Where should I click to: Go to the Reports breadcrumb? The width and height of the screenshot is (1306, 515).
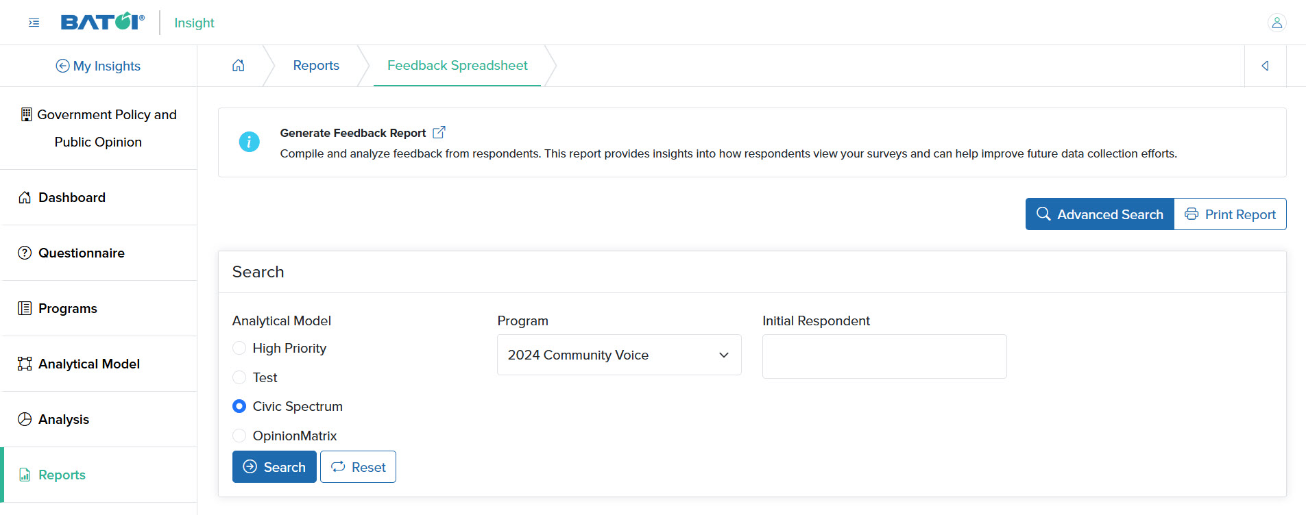coord(316,66)
